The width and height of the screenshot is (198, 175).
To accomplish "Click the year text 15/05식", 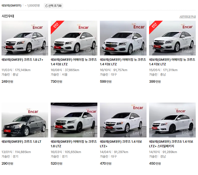I will coord(155,70).
